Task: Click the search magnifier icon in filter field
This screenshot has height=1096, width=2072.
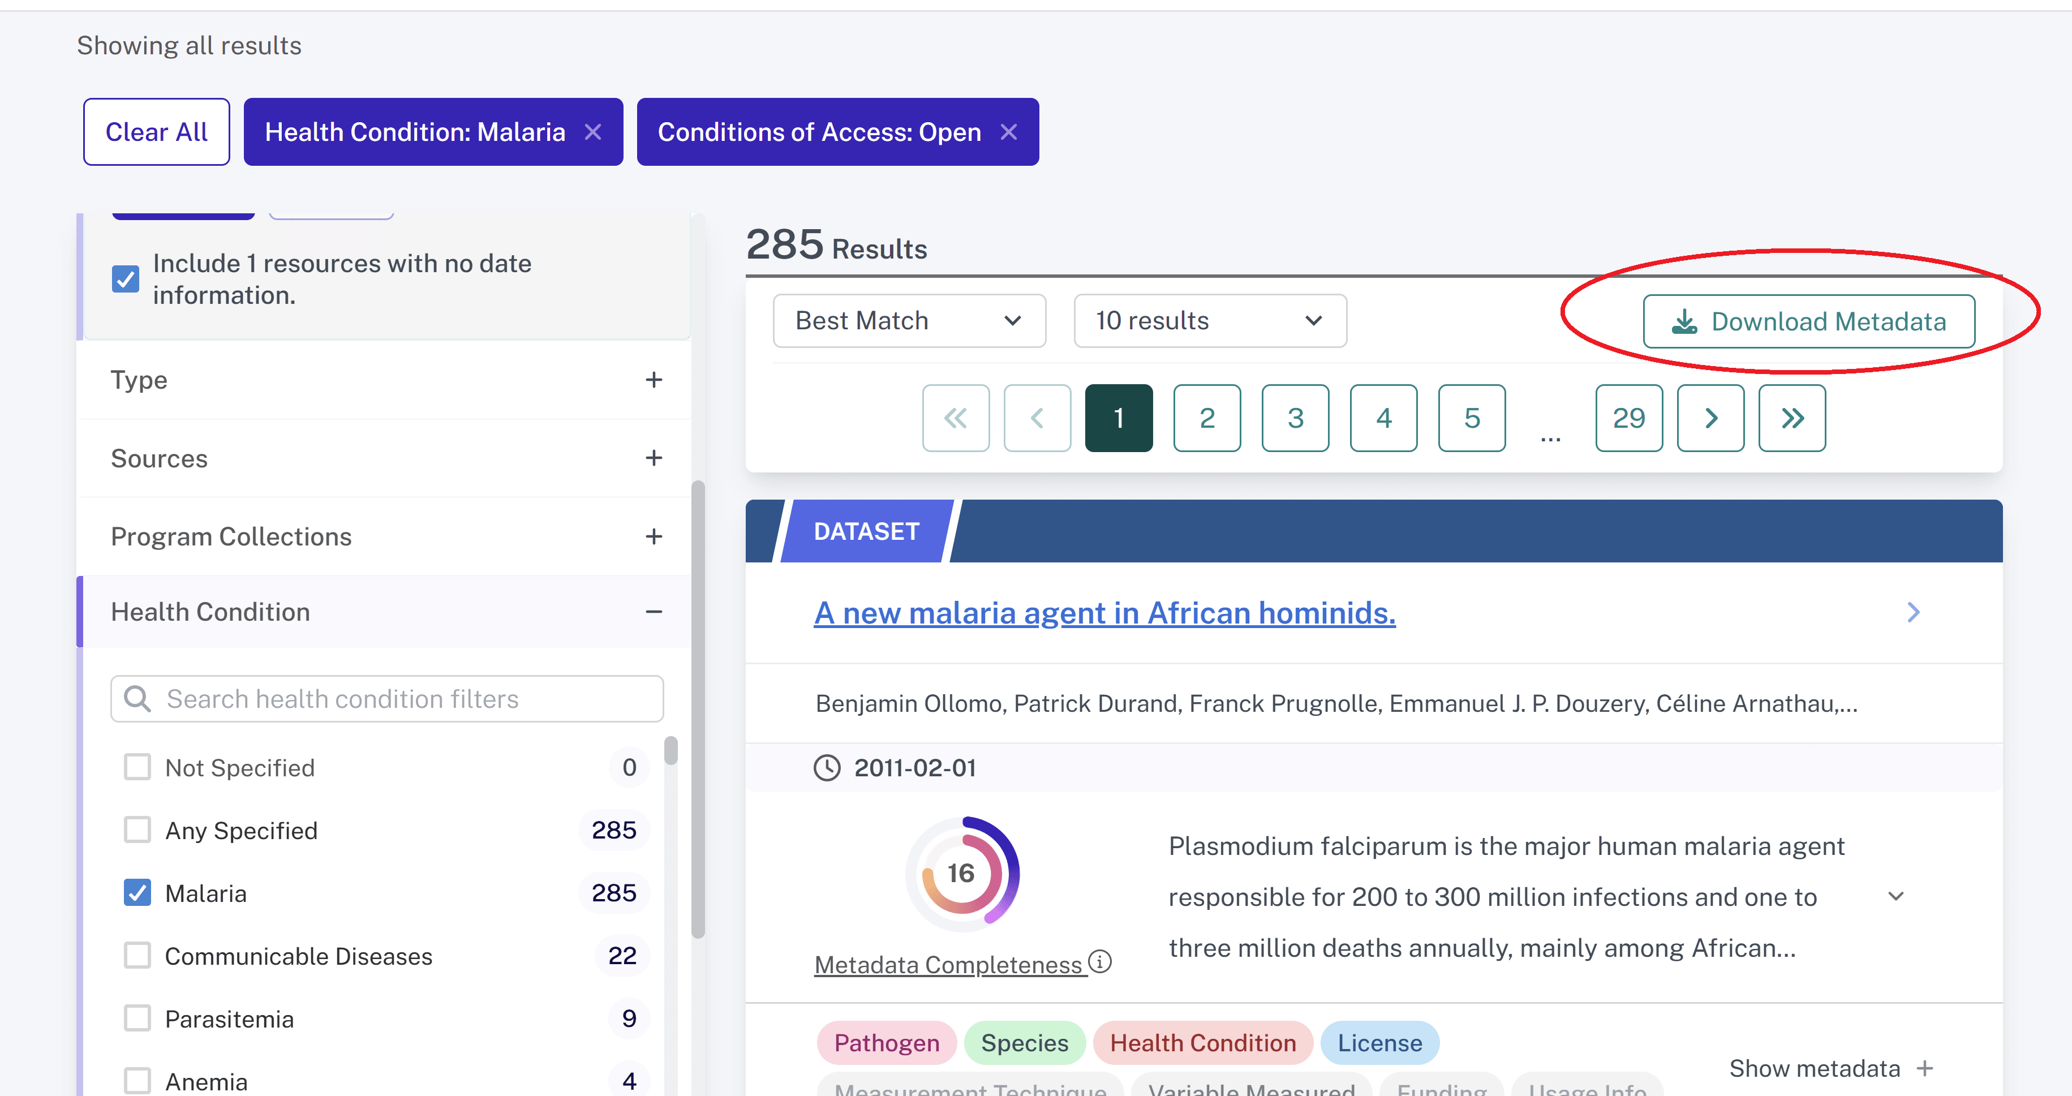Action: pyautogui.click(x=137, y=699)
